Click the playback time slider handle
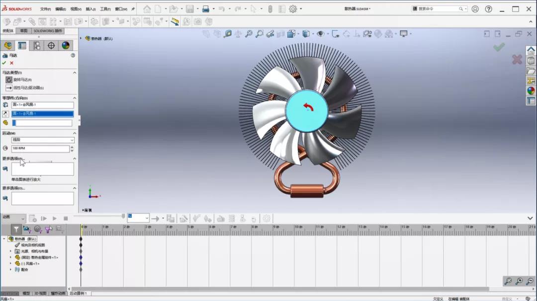 (123, 216)
